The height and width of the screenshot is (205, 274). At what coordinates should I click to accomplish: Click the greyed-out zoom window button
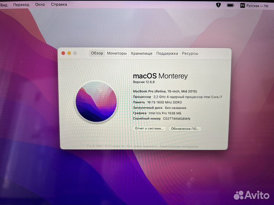pyautogui.click(x=75, y=53)
